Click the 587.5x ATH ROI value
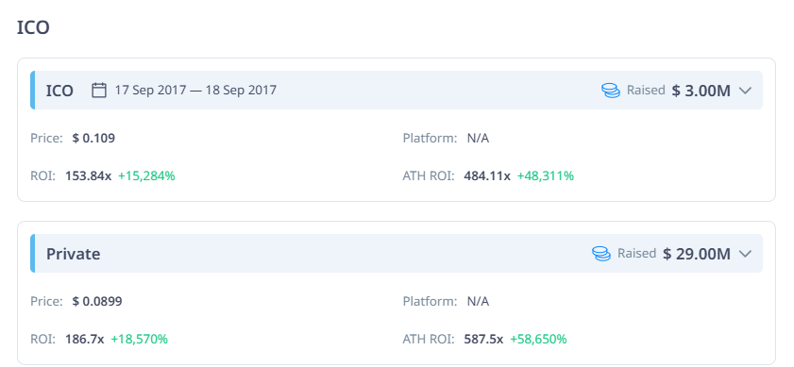The height and width of the screenshot is (367, 794). [483, 339]
